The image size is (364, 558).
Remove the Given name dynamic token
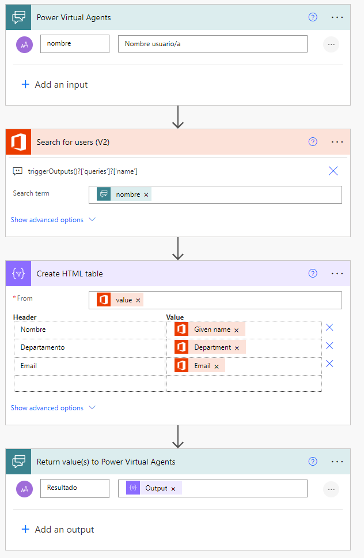click(x=236, y=330)
